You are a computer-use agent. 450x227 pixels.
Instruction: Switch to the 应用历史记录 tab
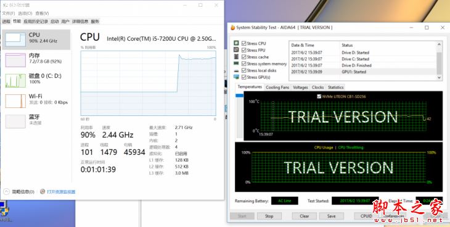click(36, 21)
